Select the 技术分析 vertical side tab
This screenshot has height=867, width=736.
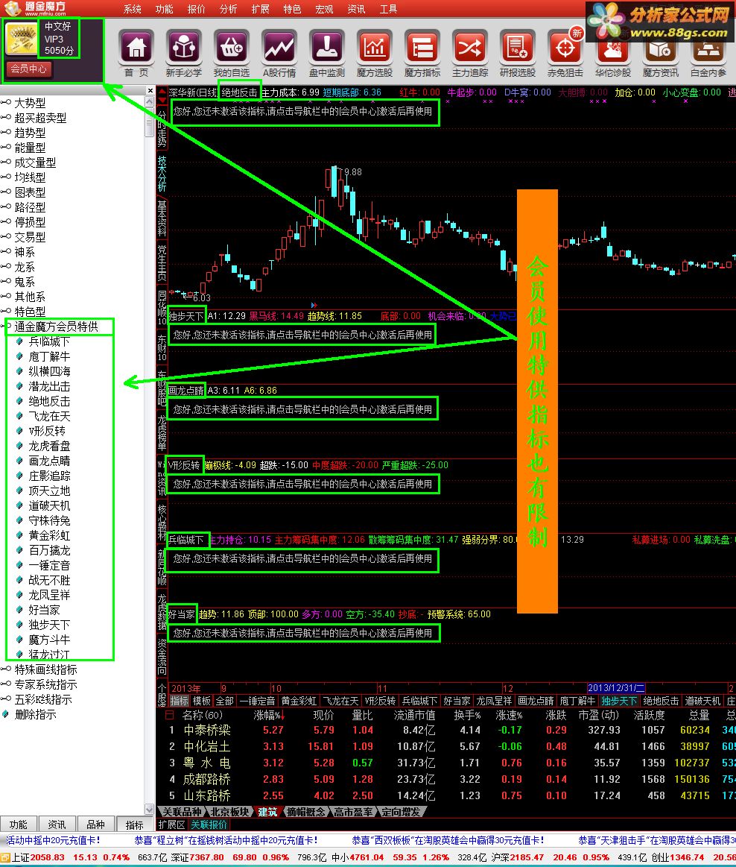[162, 174]
